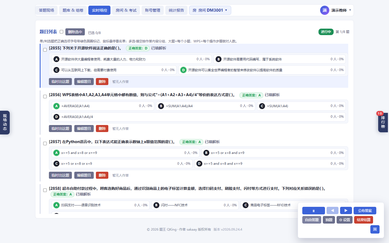Click the green A circle beside =AVERAGE(A1:A4)

(56, 106)
